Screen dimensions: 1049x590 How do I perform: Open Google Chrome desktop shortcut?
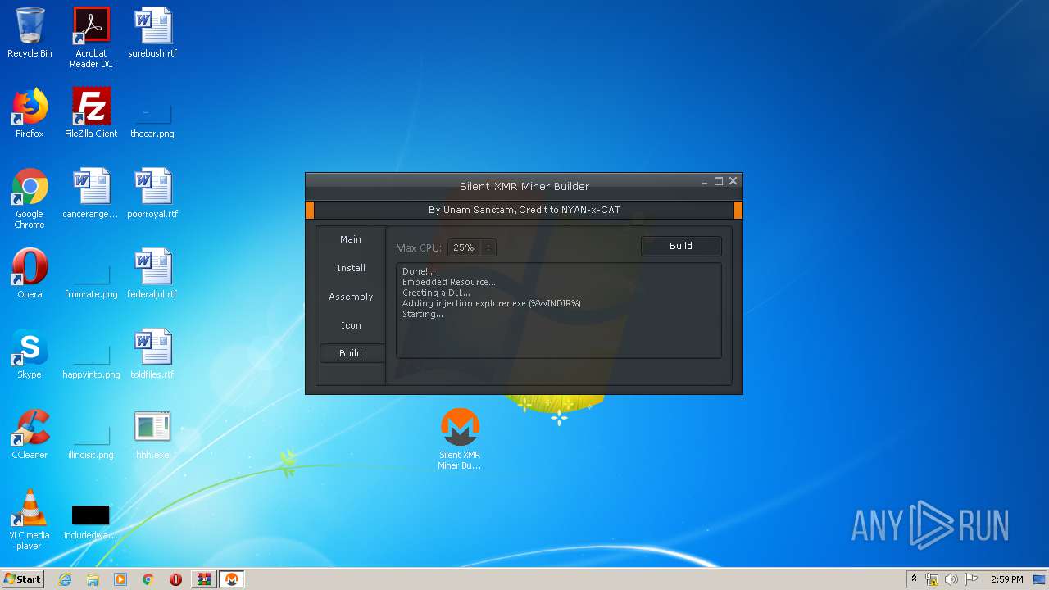[30, 198]
